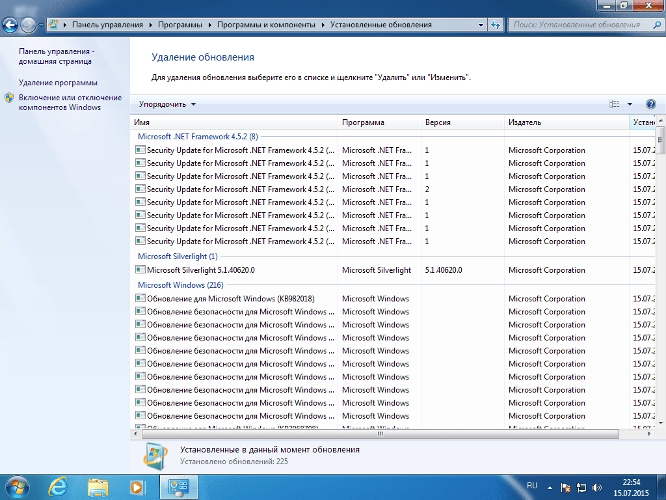Open Удаление программы link

tap(58, 83)
